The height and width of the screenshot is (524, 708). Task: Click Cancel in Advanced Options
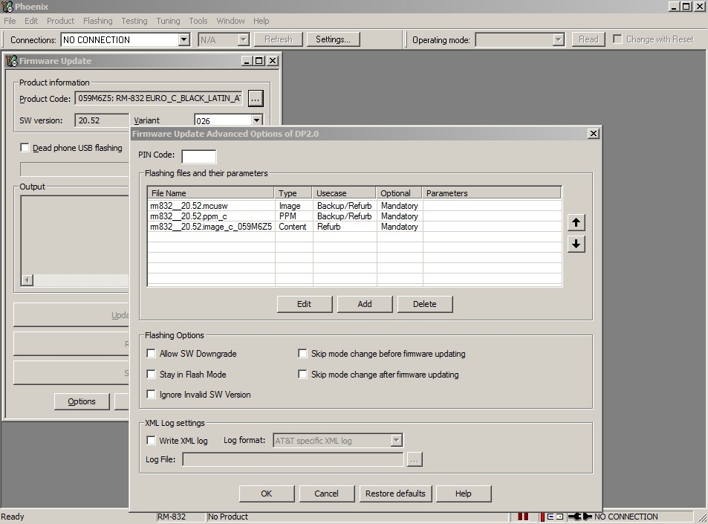click(326, 494)
